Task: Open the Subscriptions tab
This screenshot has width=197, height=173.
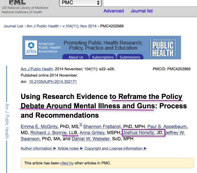Action: 103,57
